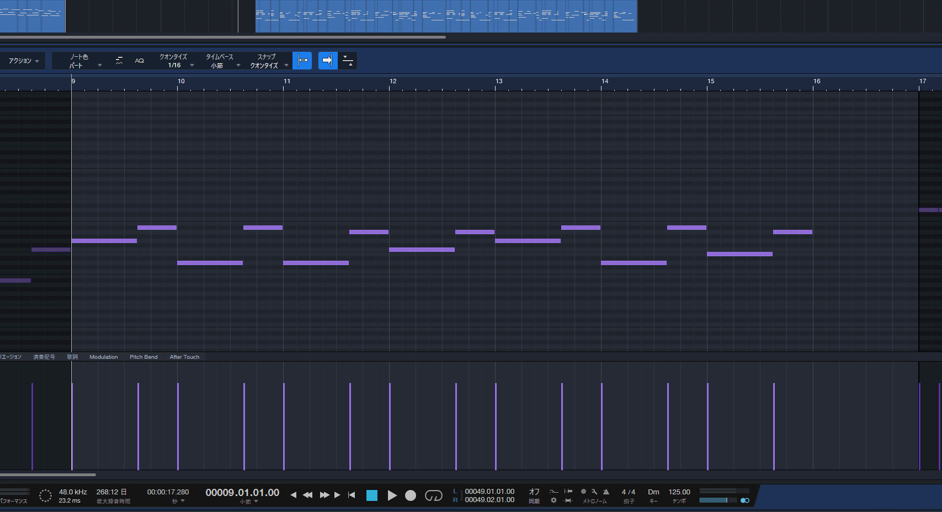Toggle the AQ auto-quantize button
942x512 pixels.
pos(140,61)
